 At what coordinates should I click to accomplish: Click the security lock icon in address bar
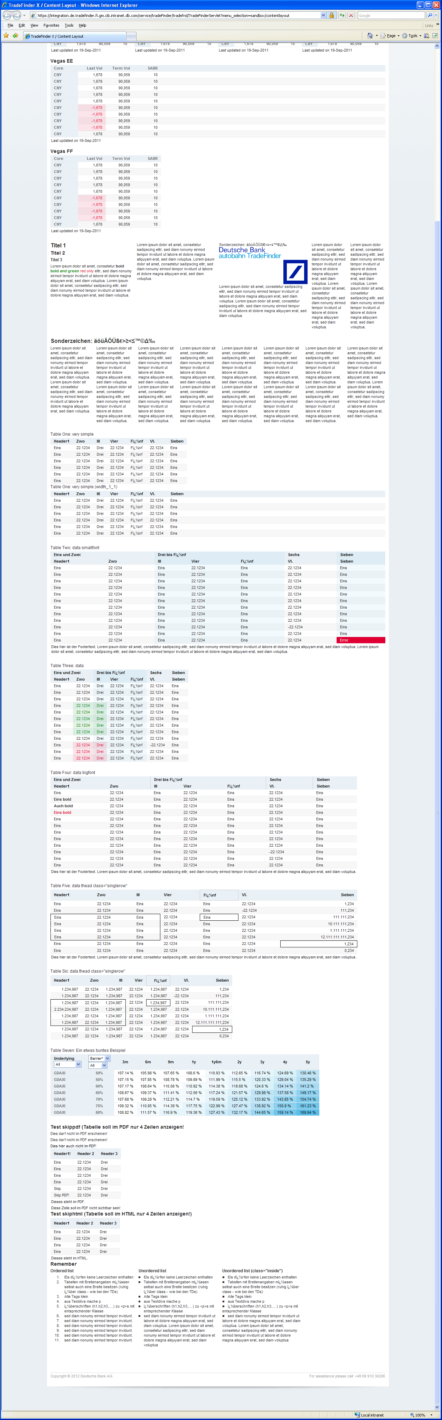coord(331,16)
